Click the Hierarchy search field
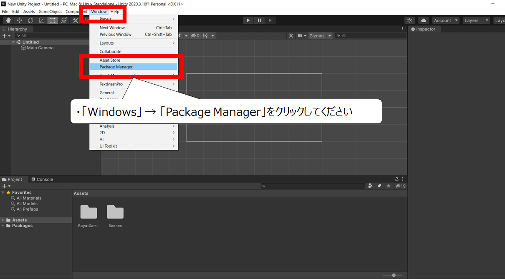Viewport: 505px width, 279px height. [52, 36]
